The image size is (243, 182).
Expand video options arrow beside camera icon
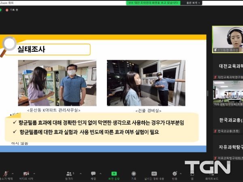click(x=34, y=174)
